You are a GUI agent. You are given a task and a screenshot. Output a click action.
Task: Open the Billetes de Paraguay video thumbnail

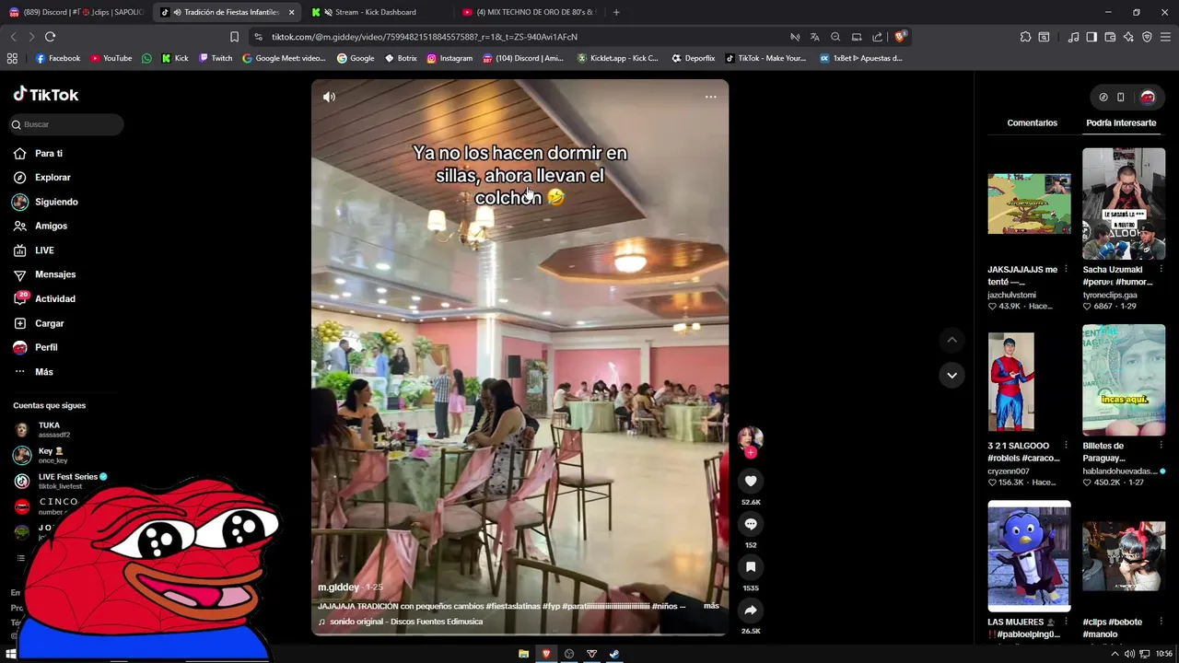point(1124,380)
